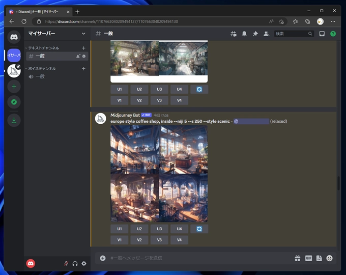
Task: Show pinned messages pin icon
Action: [x=255, y=34]
